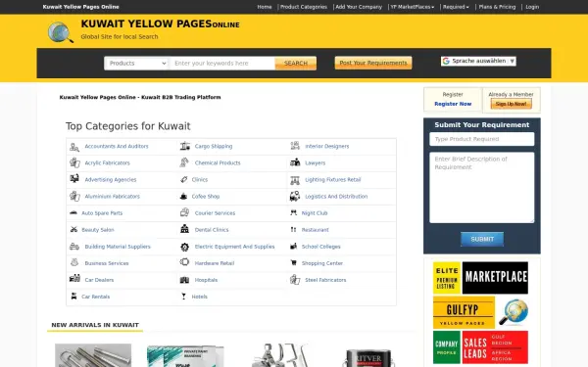This screenshot has width=588, height=367.
Task: Click the Lawyers icon
Action: [x=295, y=162]
